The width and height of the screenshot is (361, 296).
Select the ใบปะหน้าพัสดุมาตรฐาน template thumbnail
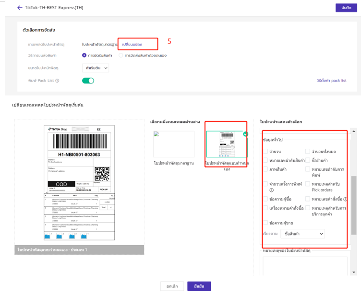(x=174, y=144)
